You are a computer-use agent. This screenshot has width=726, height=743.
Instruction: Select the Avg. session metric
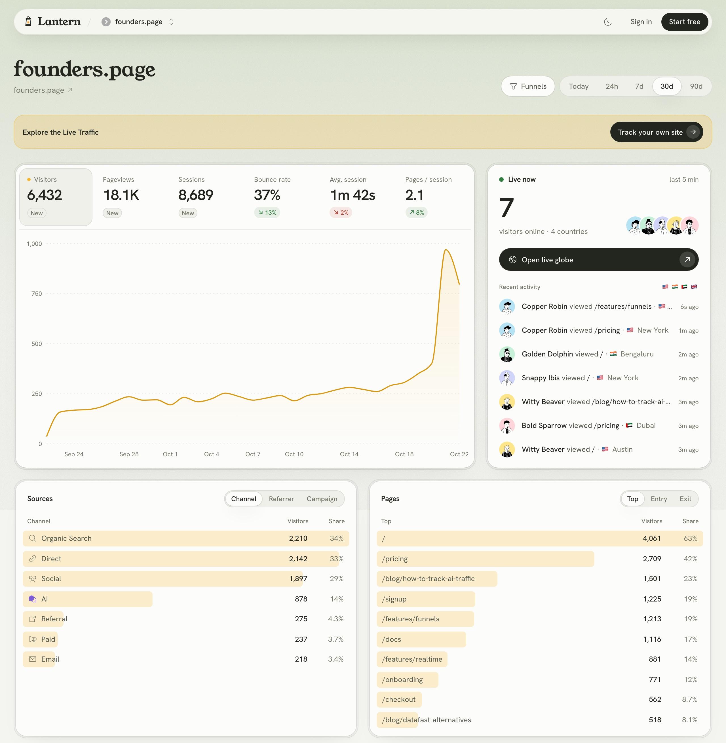(358, 197)
